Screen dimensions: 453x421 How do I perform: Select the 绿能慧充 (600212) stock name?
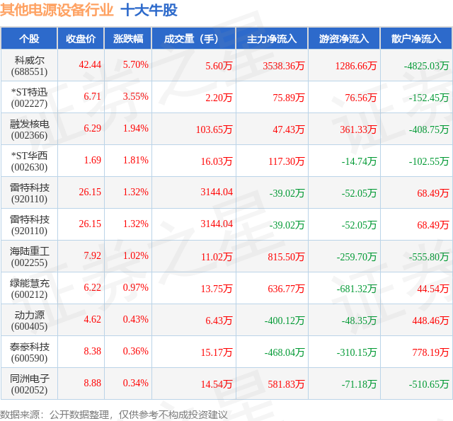[x=29, y=289]
